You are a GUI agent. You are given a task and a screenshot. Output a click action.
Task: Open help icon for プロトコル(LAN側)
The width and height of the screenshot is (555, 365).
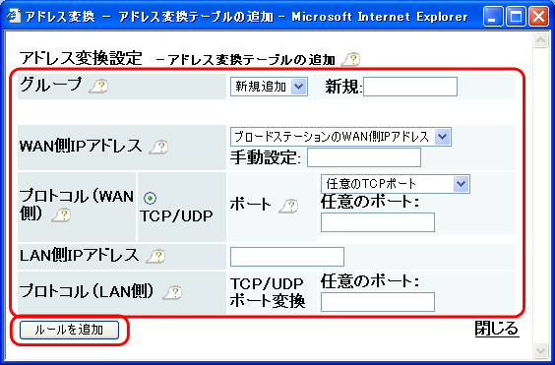point(172,293)
